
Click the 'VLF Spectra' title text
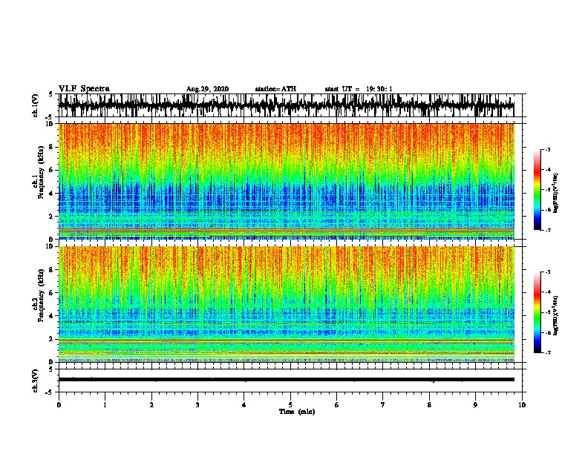[84, 89]
